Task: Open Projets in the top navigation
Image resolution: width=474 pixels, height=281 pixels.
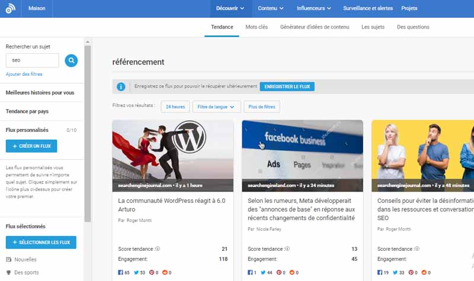Action: (409, 8)
